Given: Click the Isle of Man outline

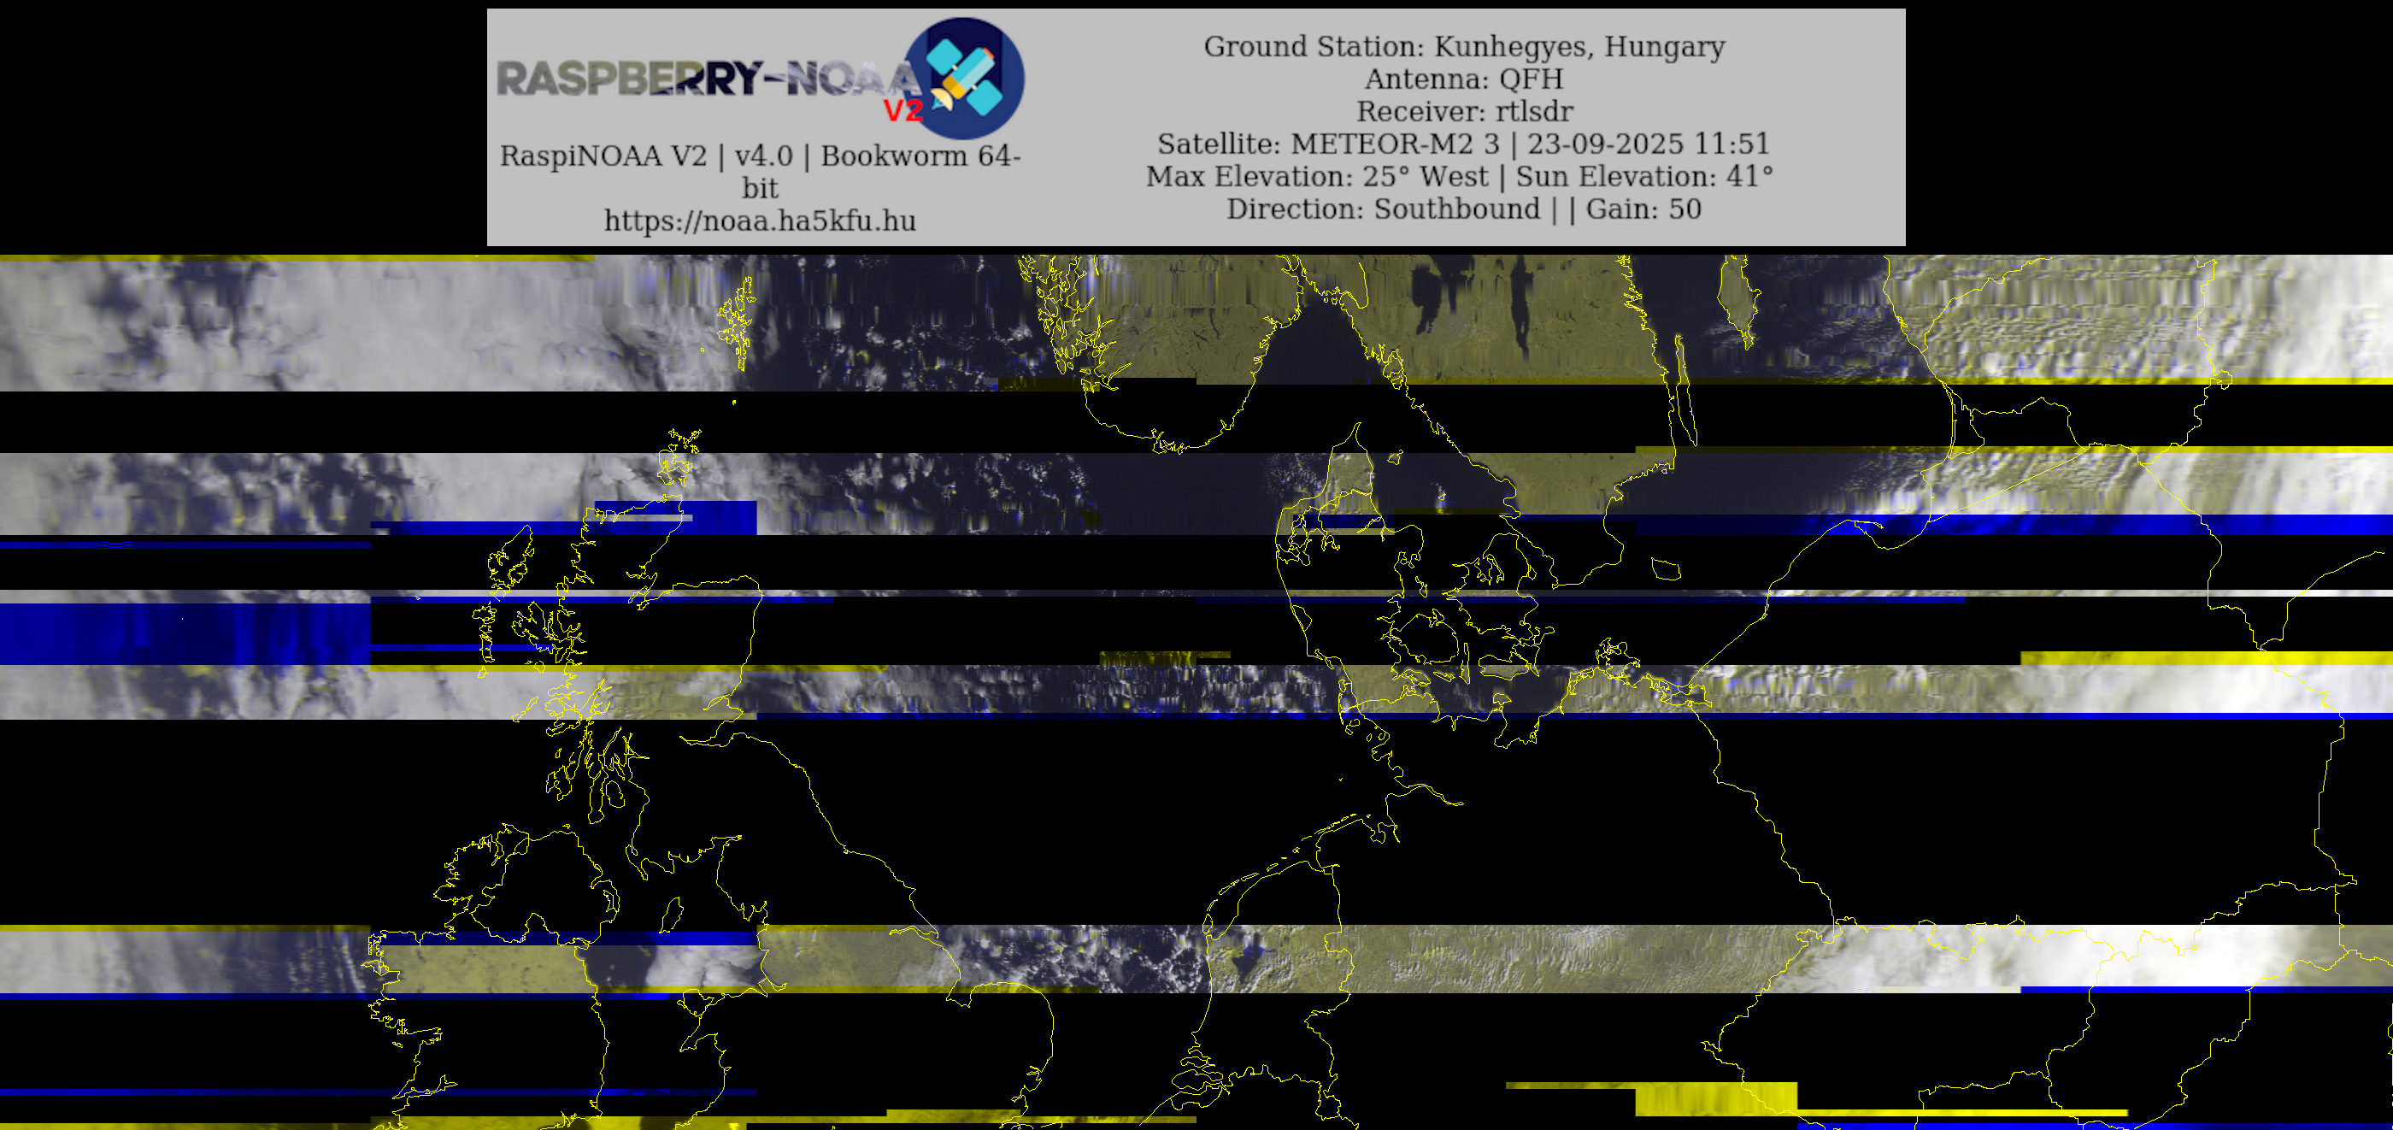Looking at the screenshot, I should (x=671, y=915).
